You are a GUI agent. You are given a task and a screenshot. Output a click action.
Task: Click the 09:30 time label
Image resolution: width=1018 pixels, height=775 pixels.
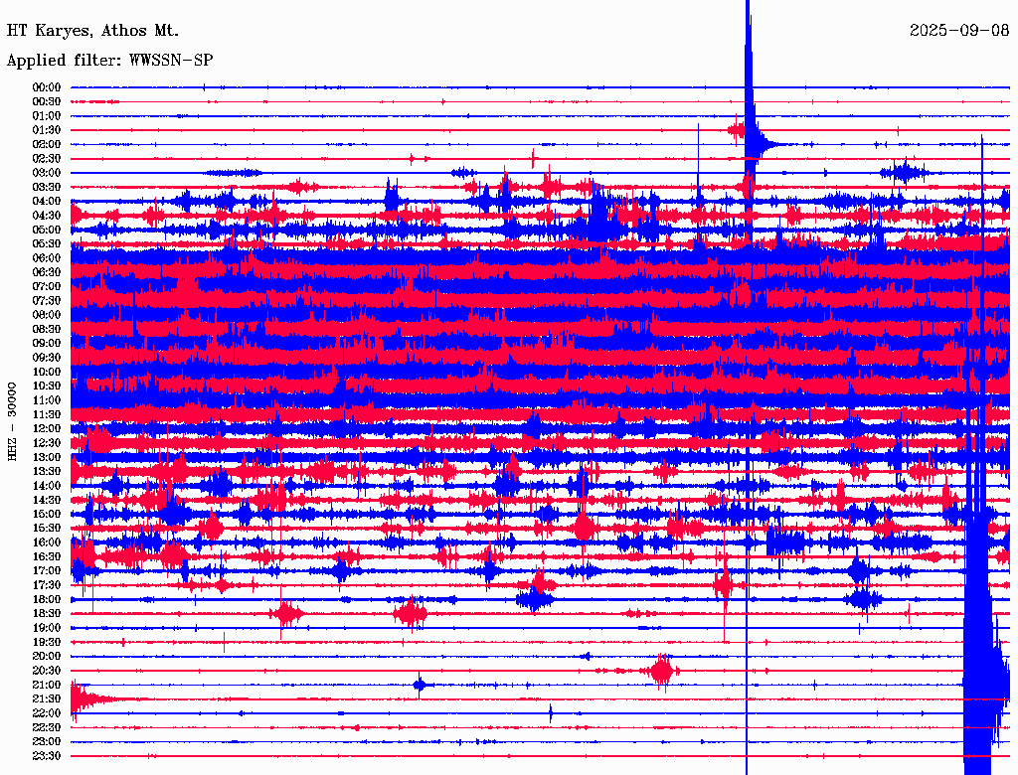(x=47, y=358)
